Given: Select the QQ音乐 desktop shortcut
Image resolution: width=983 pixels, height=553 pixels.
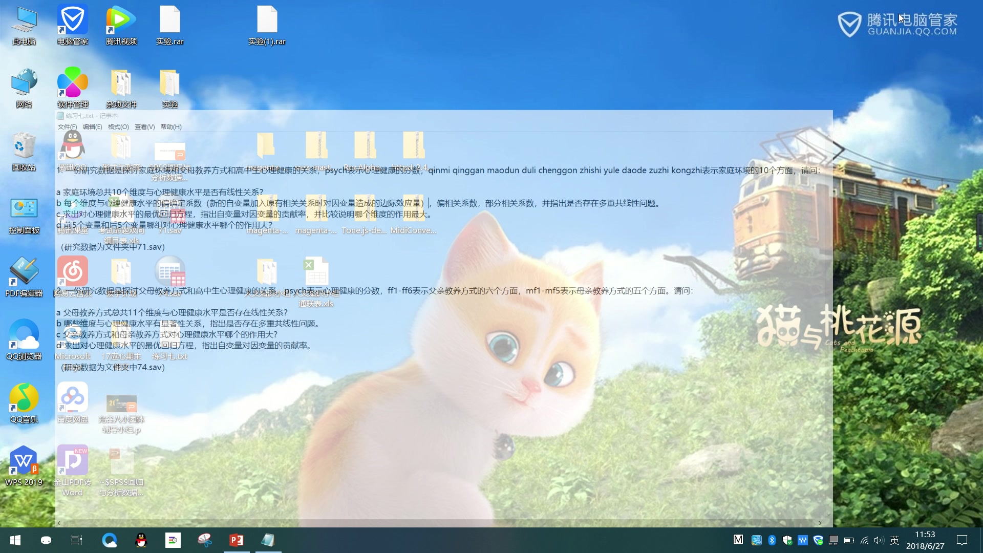Looking at the screenshot, I should click(24, 403).
